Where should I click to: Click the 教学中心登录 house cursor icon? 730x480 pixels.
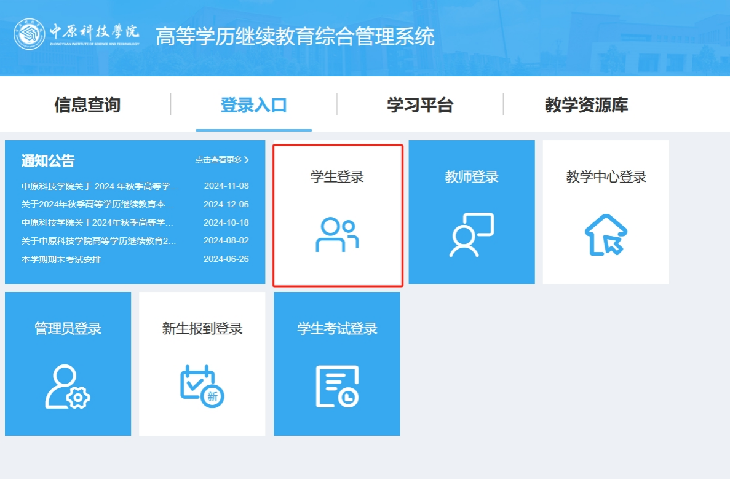(x=606, y=235)
